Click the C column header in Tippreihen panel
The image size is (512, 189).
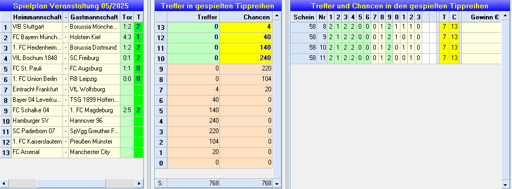[454, 17]
